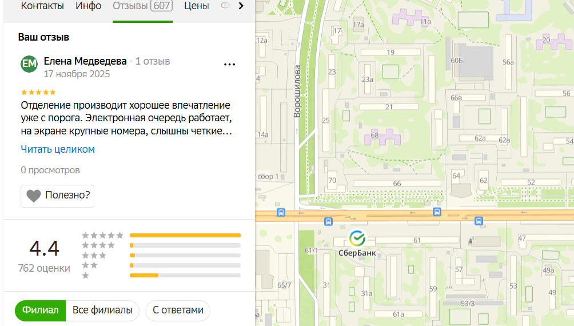Click the Ворошилова street label
Screen dimensions: 574x326
[297, 92]
